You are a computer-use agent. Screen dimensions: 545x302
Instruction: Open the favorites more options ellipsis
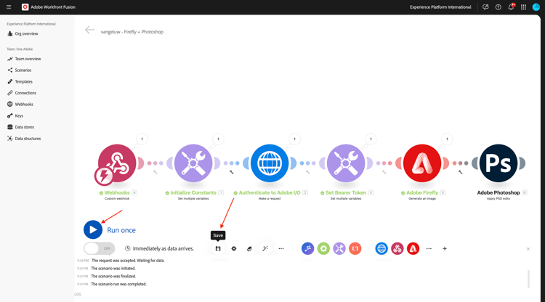pos(429,248)
